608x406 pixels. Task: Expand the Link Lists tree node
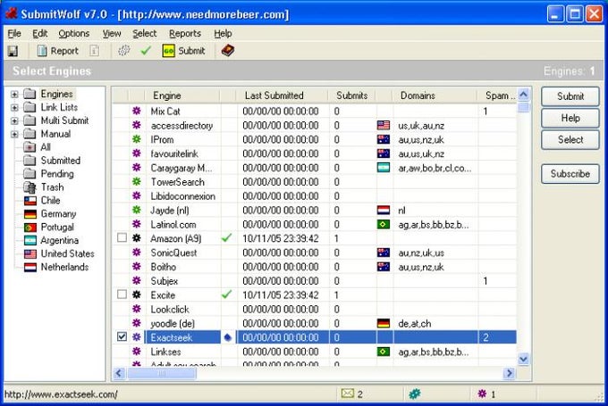click(14, 108)
